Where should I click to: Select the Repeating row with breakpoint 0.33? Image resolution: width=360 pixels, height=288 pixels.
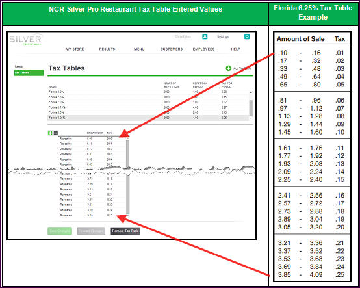click(x=92, y=154)
